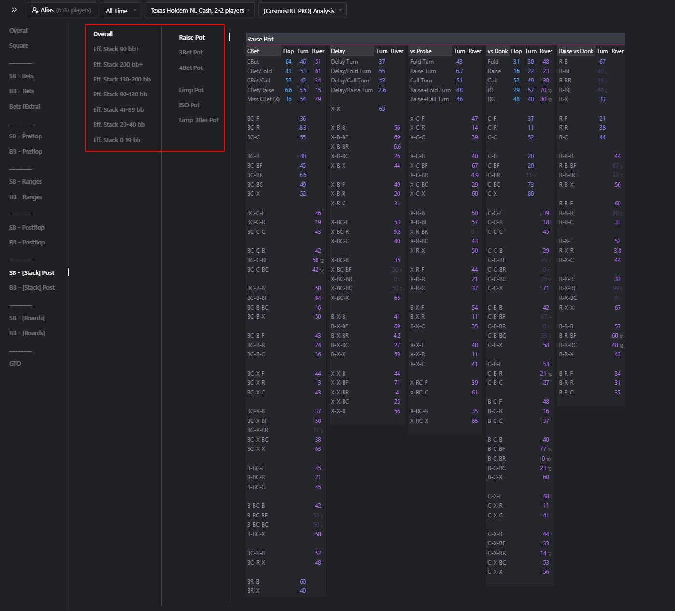Viewport: 675px width, 611px height.
Task: Select Eff. Stack 0-19 bb filter
Action: click(117, 140)
